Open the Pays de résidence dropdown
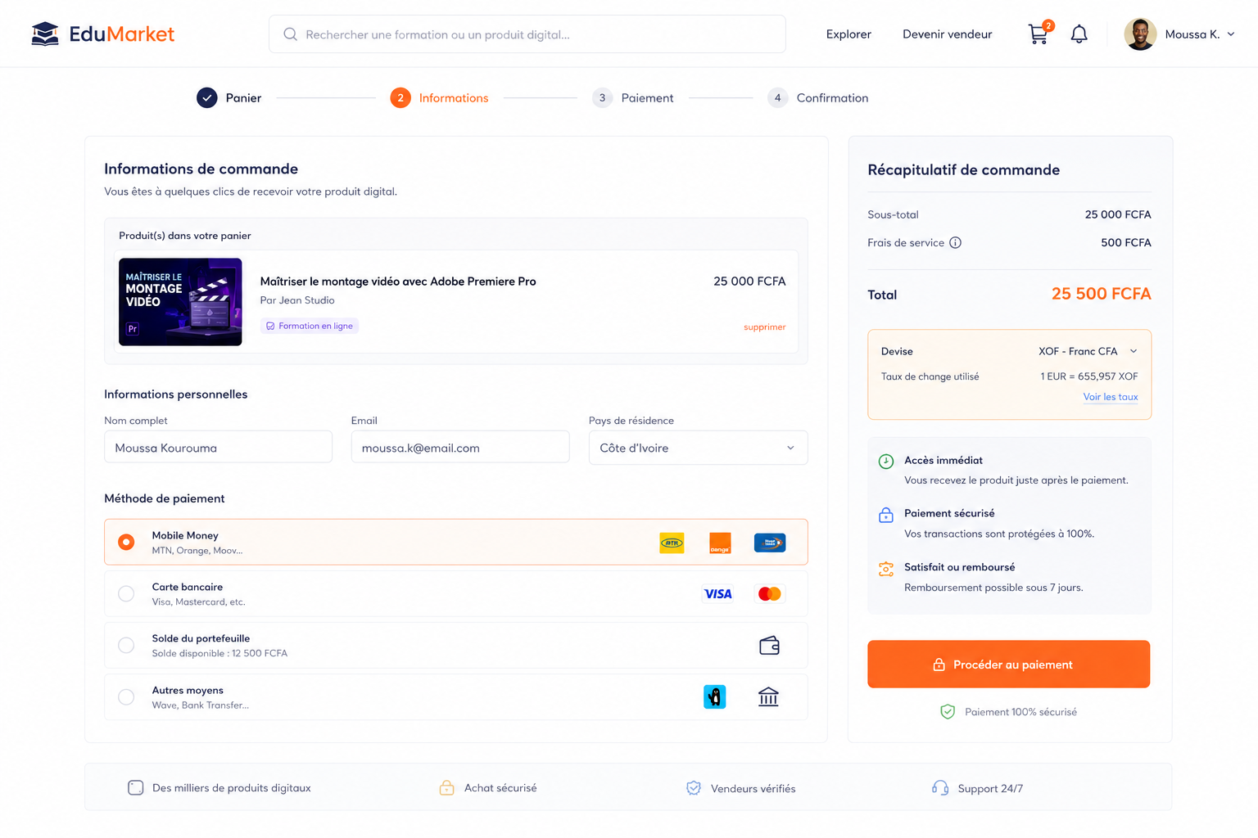 (x=698, y=448)
